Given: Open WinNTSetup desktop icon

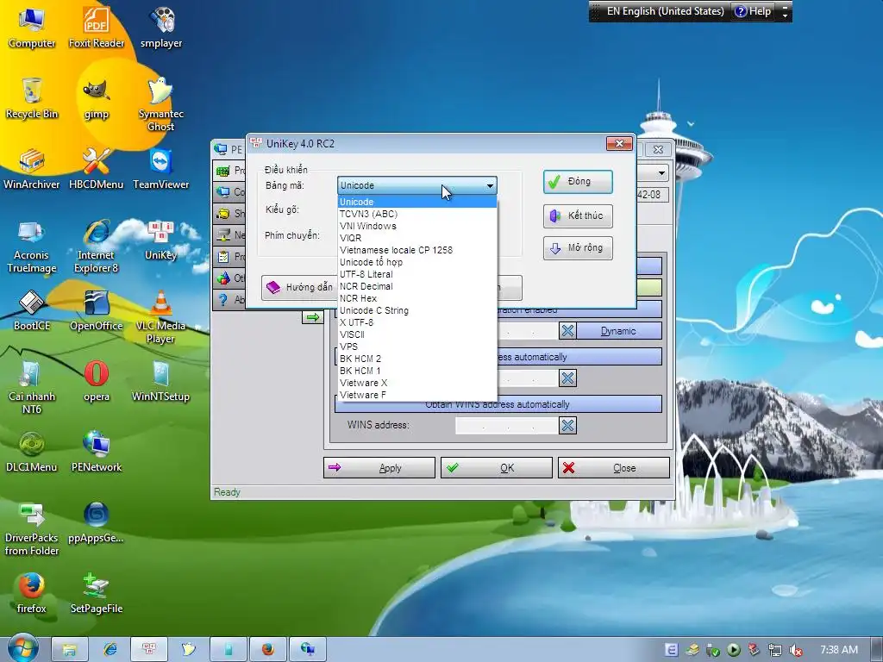Looking at the screenshot, I should point(161,380).
